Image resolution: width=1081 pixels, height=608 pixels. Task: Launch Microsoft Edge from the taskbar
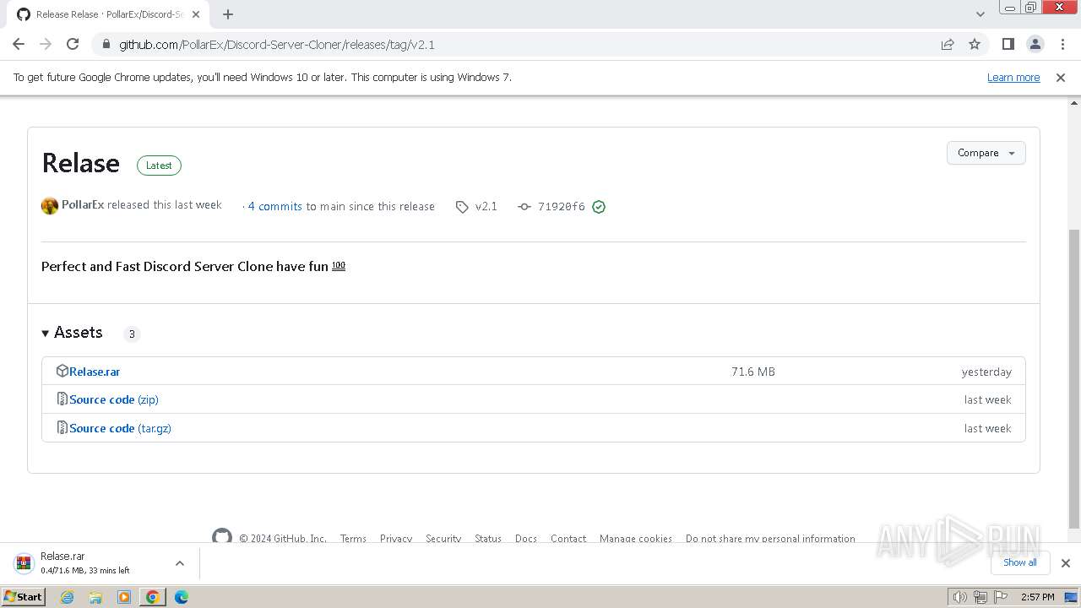coord(182,597)
